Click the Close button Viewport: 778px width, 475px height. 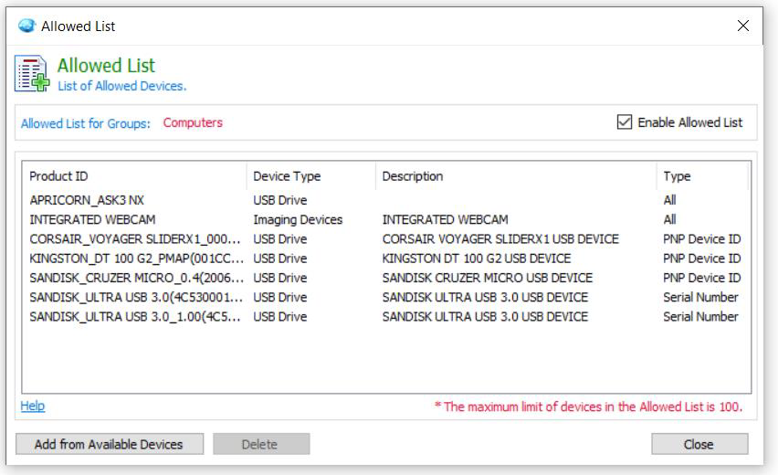pyautogui.click(x=699, y=444)
